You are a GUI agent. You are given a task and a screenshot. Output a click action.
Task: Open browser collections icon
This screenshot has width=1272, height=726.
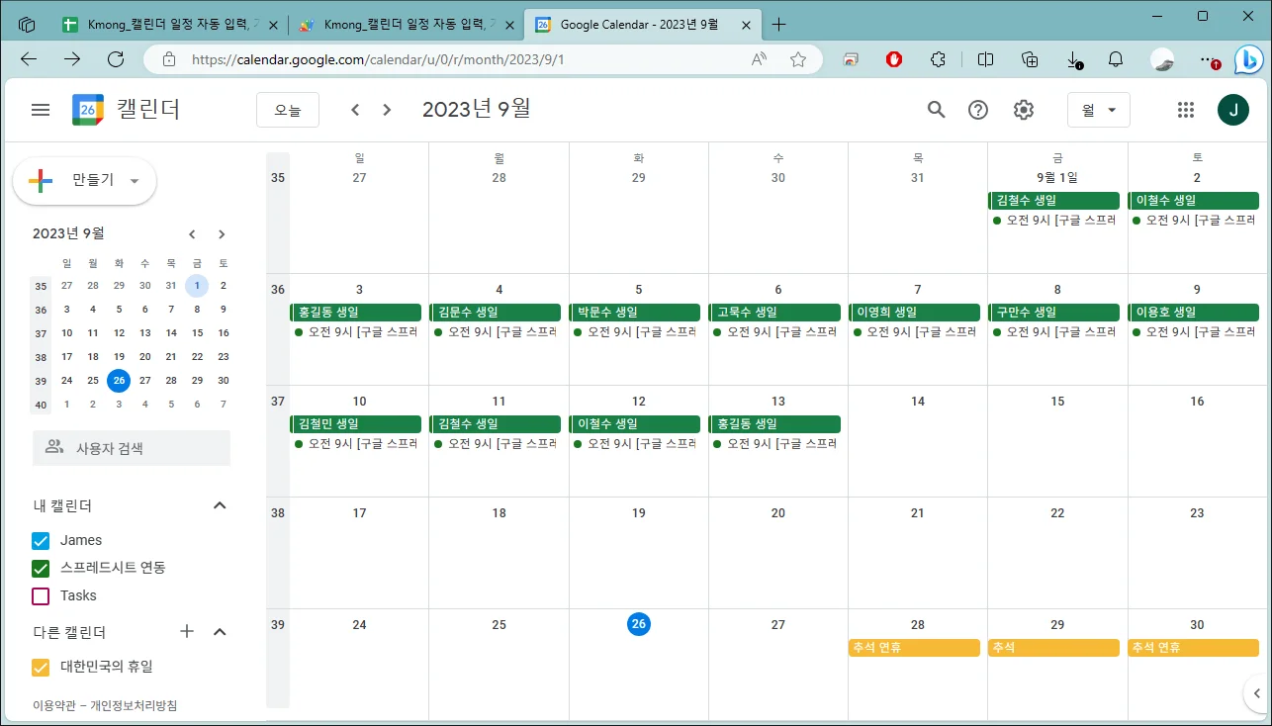point(1030,59)
